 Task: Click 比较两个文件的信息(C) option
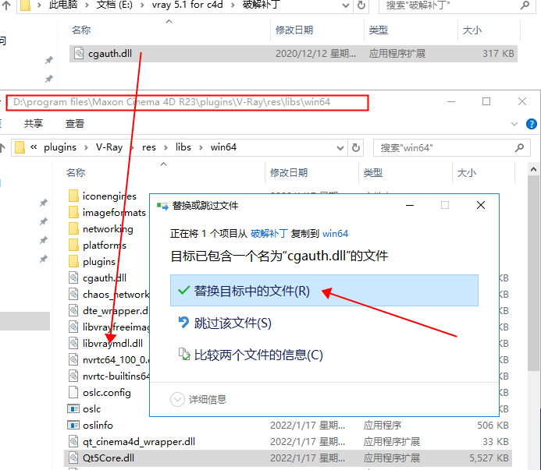pos(258,355)
